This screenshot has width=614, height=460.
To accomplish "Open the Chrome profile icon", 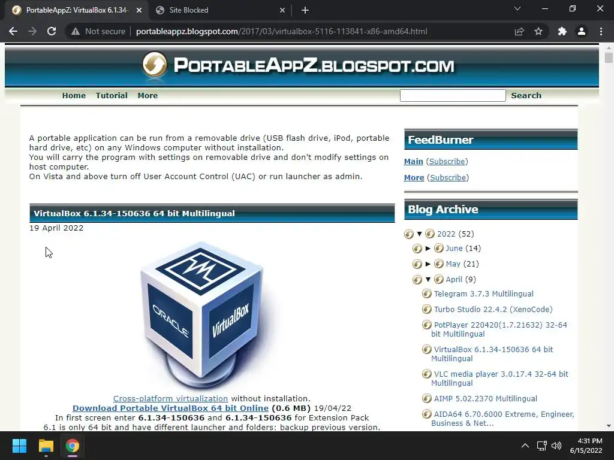I will 582,31.
